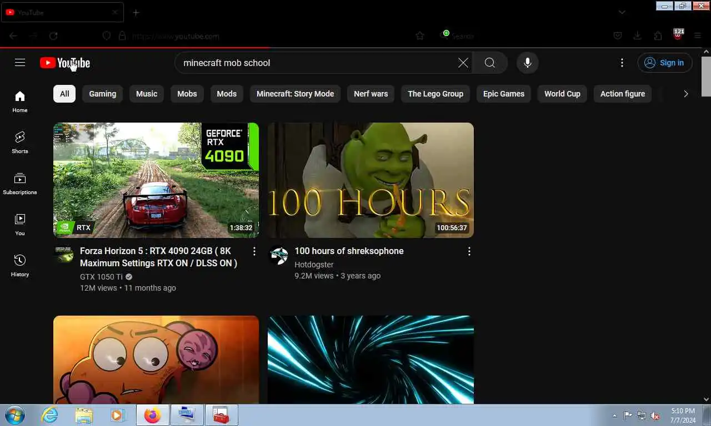Select the Nerf wars chip

click(371, 94)
